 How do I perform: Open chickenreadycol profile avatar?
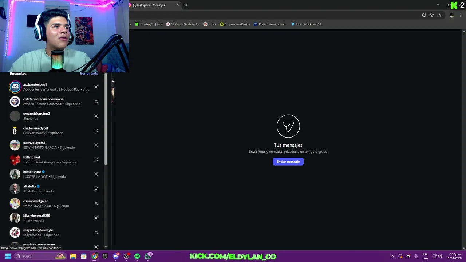pos(15,131)
